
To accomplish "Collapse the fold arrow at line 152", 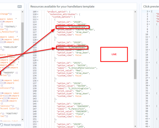I will 38,122.
